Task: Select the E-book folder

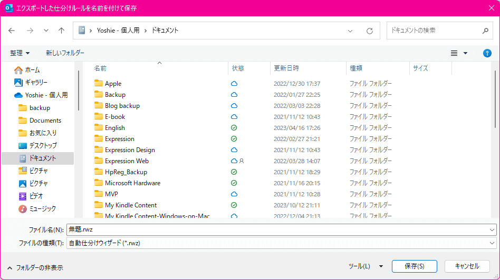Action: pos(115,117)
